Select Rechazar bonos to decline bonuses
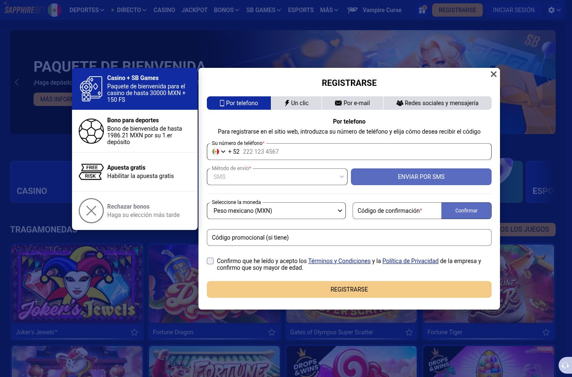 pos(135,211)
